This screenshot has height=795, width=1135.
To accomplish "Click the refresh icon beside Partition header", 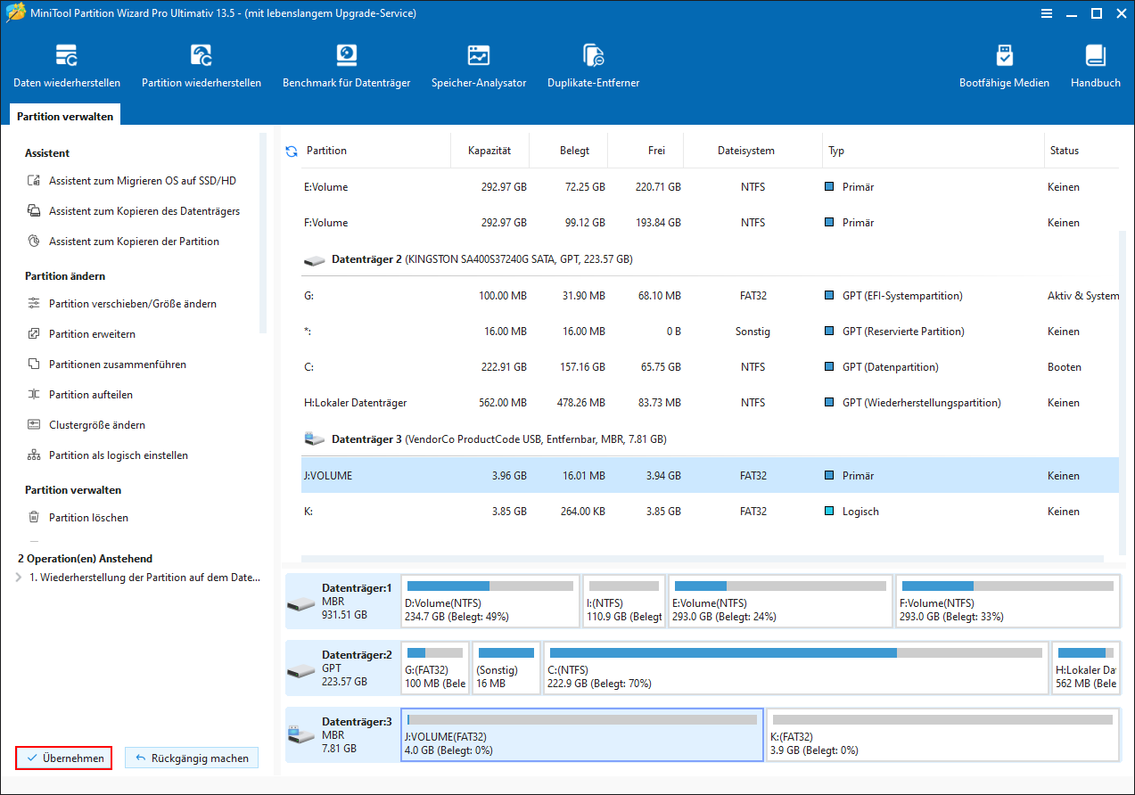I will [292, 152].
